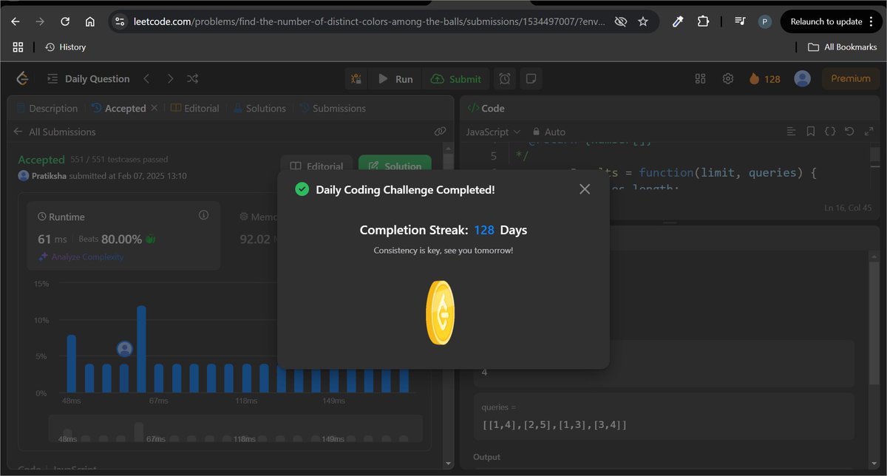Go back to All Submissions
The width and height of the screenshot is (887, 476).
click(x=55, y=132)
